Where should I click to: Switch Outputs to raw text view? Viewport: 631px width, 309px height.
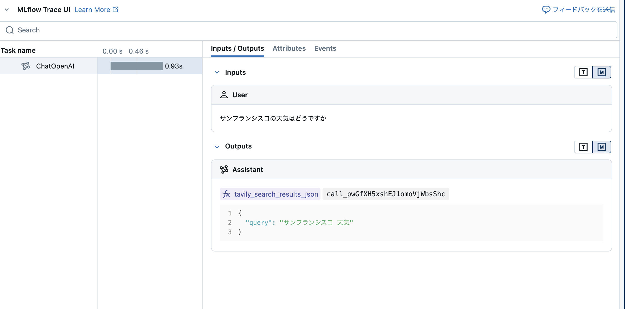tap(583, 147)
